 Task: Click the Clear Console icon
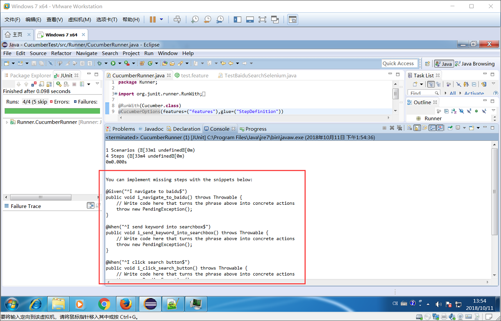410,128
